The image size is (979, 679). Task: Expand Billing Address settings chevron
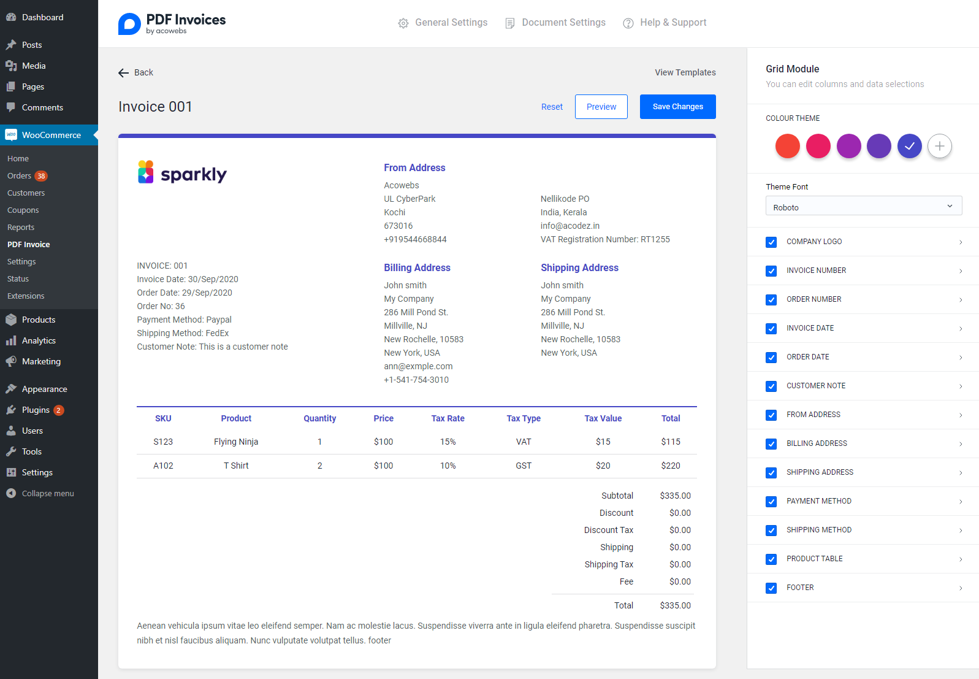pos(961,444)
